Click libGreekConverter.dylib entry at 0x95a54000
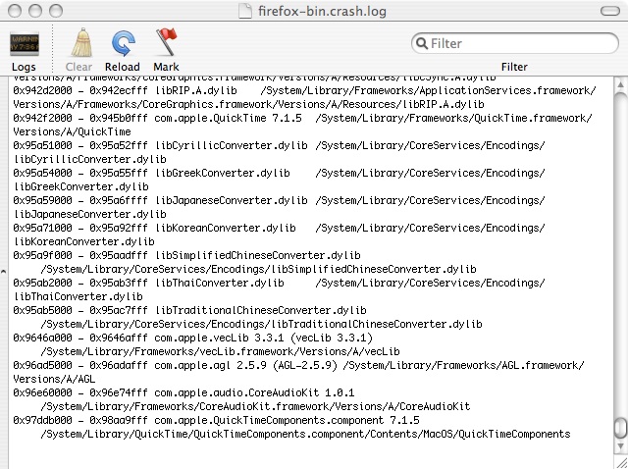 click(x=279, y=173)
